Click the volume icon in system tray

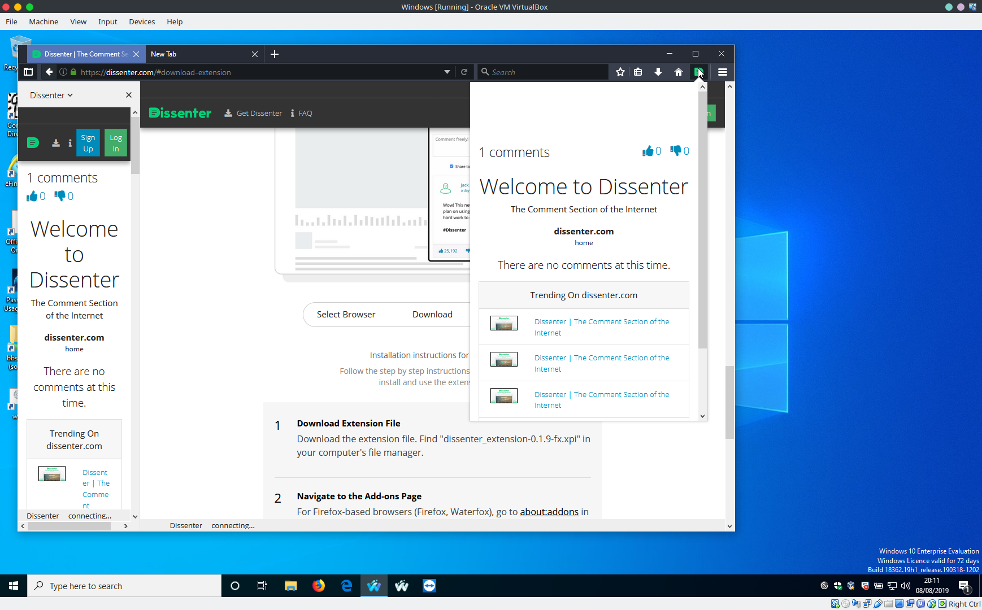[x=906, y=586]
